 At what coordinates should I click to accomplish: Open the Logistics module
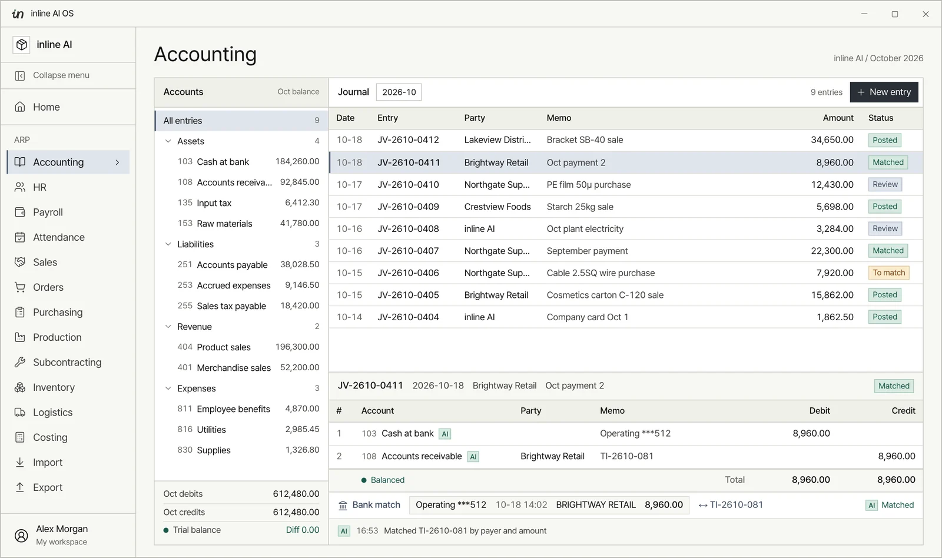coord(68,412)
